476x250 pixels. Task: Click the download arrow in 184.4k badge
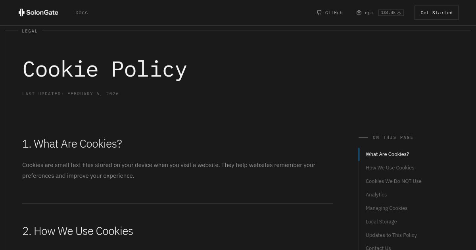[x=399, y=13]
